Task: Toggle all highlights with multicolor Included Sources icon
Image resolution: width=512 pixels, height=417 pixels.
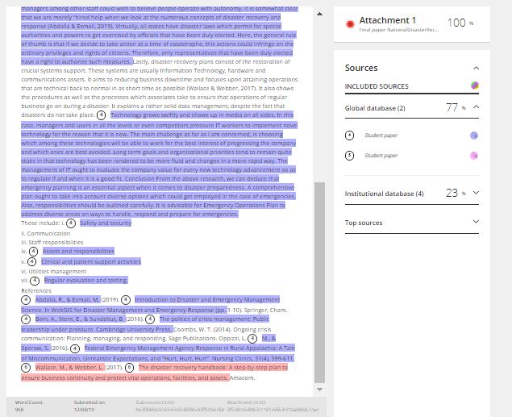Action: [x=475, y=85]
